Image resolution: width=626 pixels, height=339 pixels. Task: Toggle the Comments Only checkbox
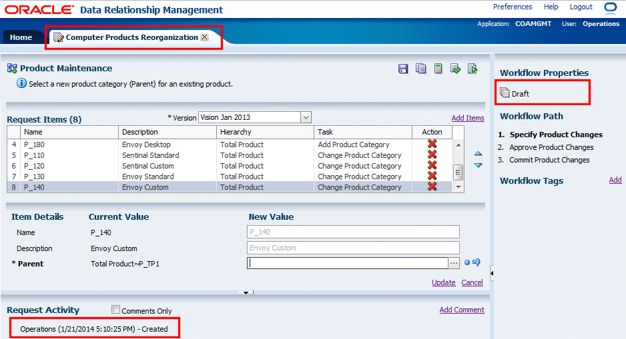115,310
